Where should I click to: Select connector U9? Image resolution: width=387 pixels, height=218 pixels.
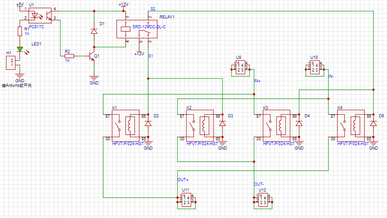(239, 67)
